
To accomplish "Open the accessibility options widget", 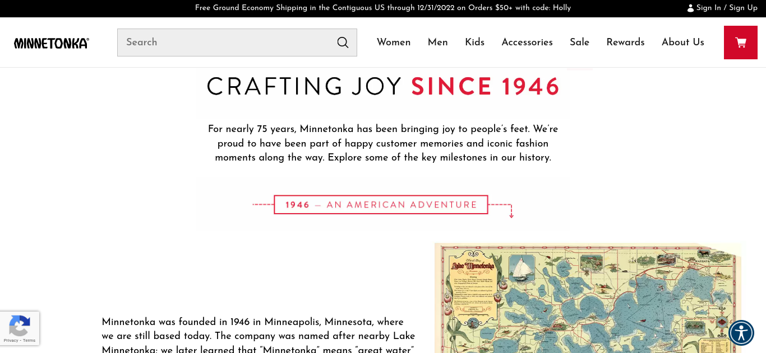I will click(x=741, y=333).
